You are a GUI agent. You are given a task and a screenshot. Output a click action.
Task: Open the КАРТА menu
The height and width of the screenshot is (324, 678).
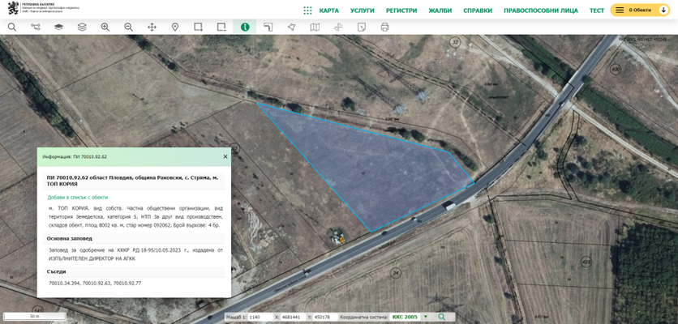329,11
